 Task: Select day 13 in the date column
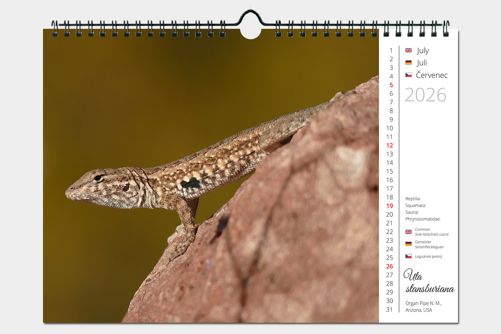coord(390,154)
